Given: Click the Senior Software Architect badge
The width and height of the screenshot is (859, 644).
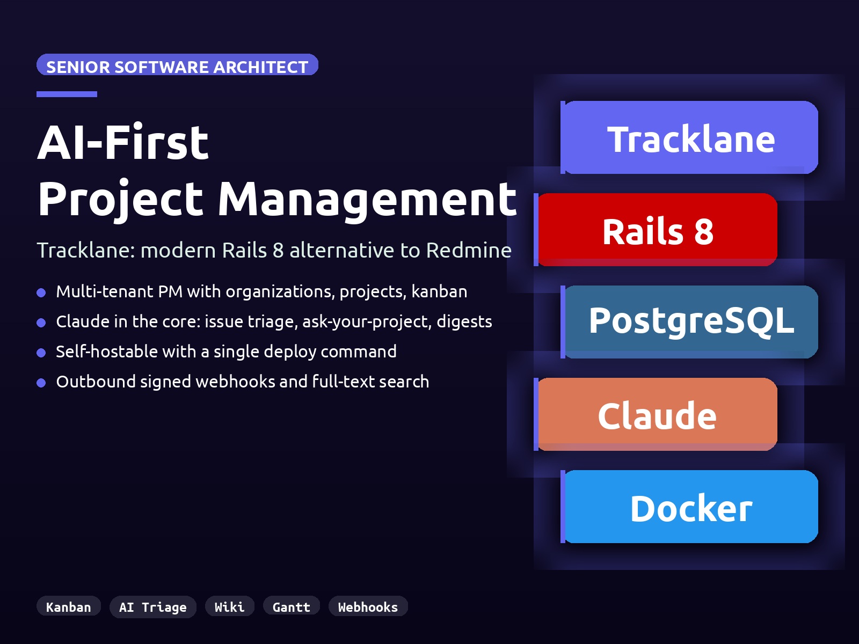Looking at the screenshot, I should point(177,65).
